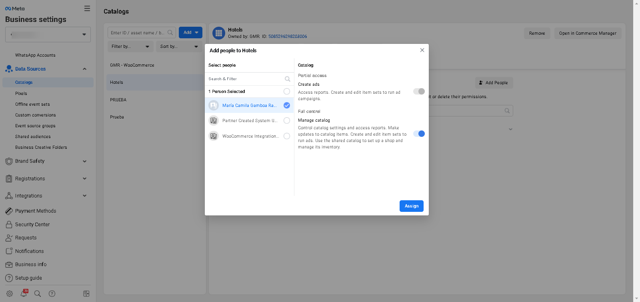Click the magnifier in Search & Filter box

tap(288, 79)
